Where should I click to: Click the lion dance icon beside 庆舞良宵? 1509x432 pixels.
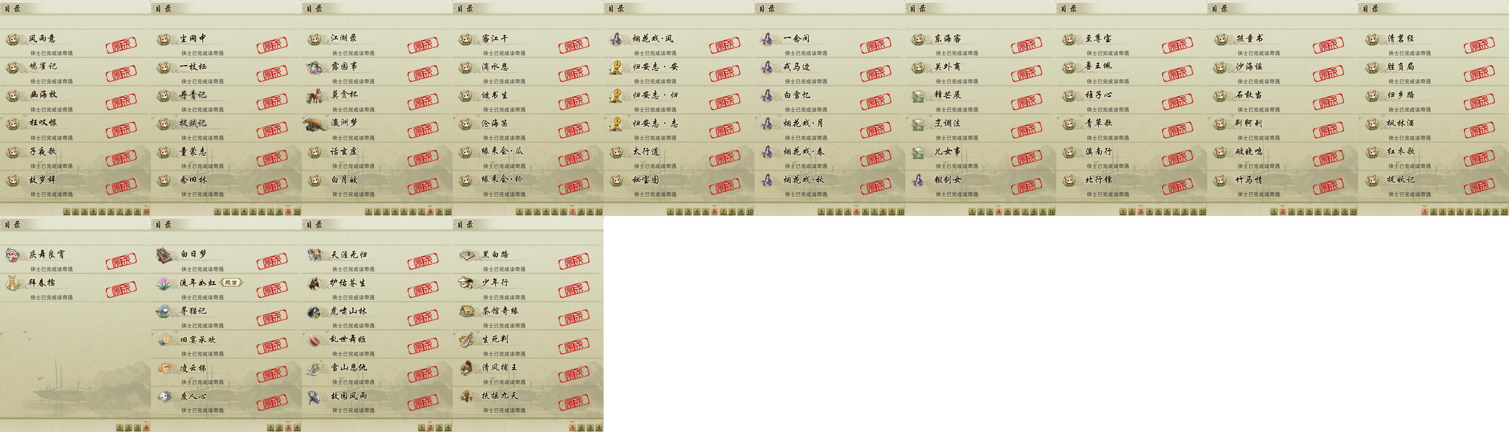13,255
